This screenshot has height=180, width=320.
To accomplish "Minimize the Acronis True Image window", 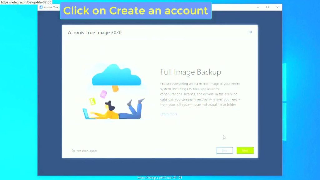I will (258, 7).
